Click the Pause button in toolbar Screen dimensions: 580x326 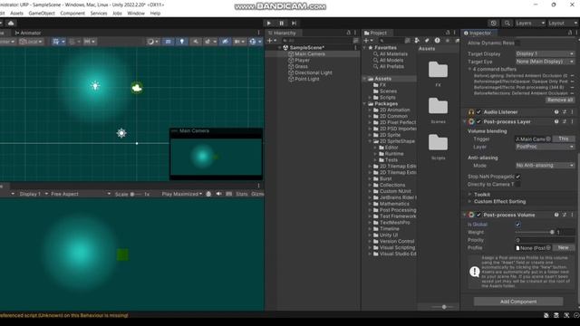click(282, 23)
